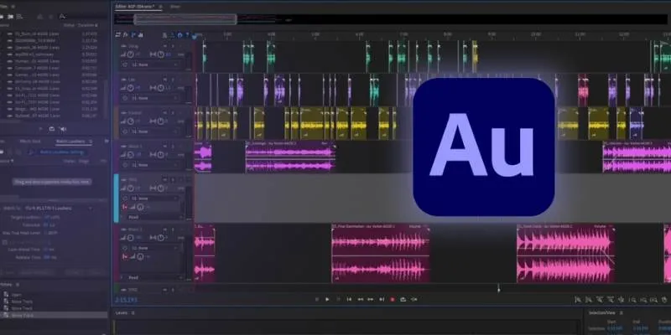Select the Match Loudness tab
The width and height of the screenshot is (671, 335).
[70, 141]
